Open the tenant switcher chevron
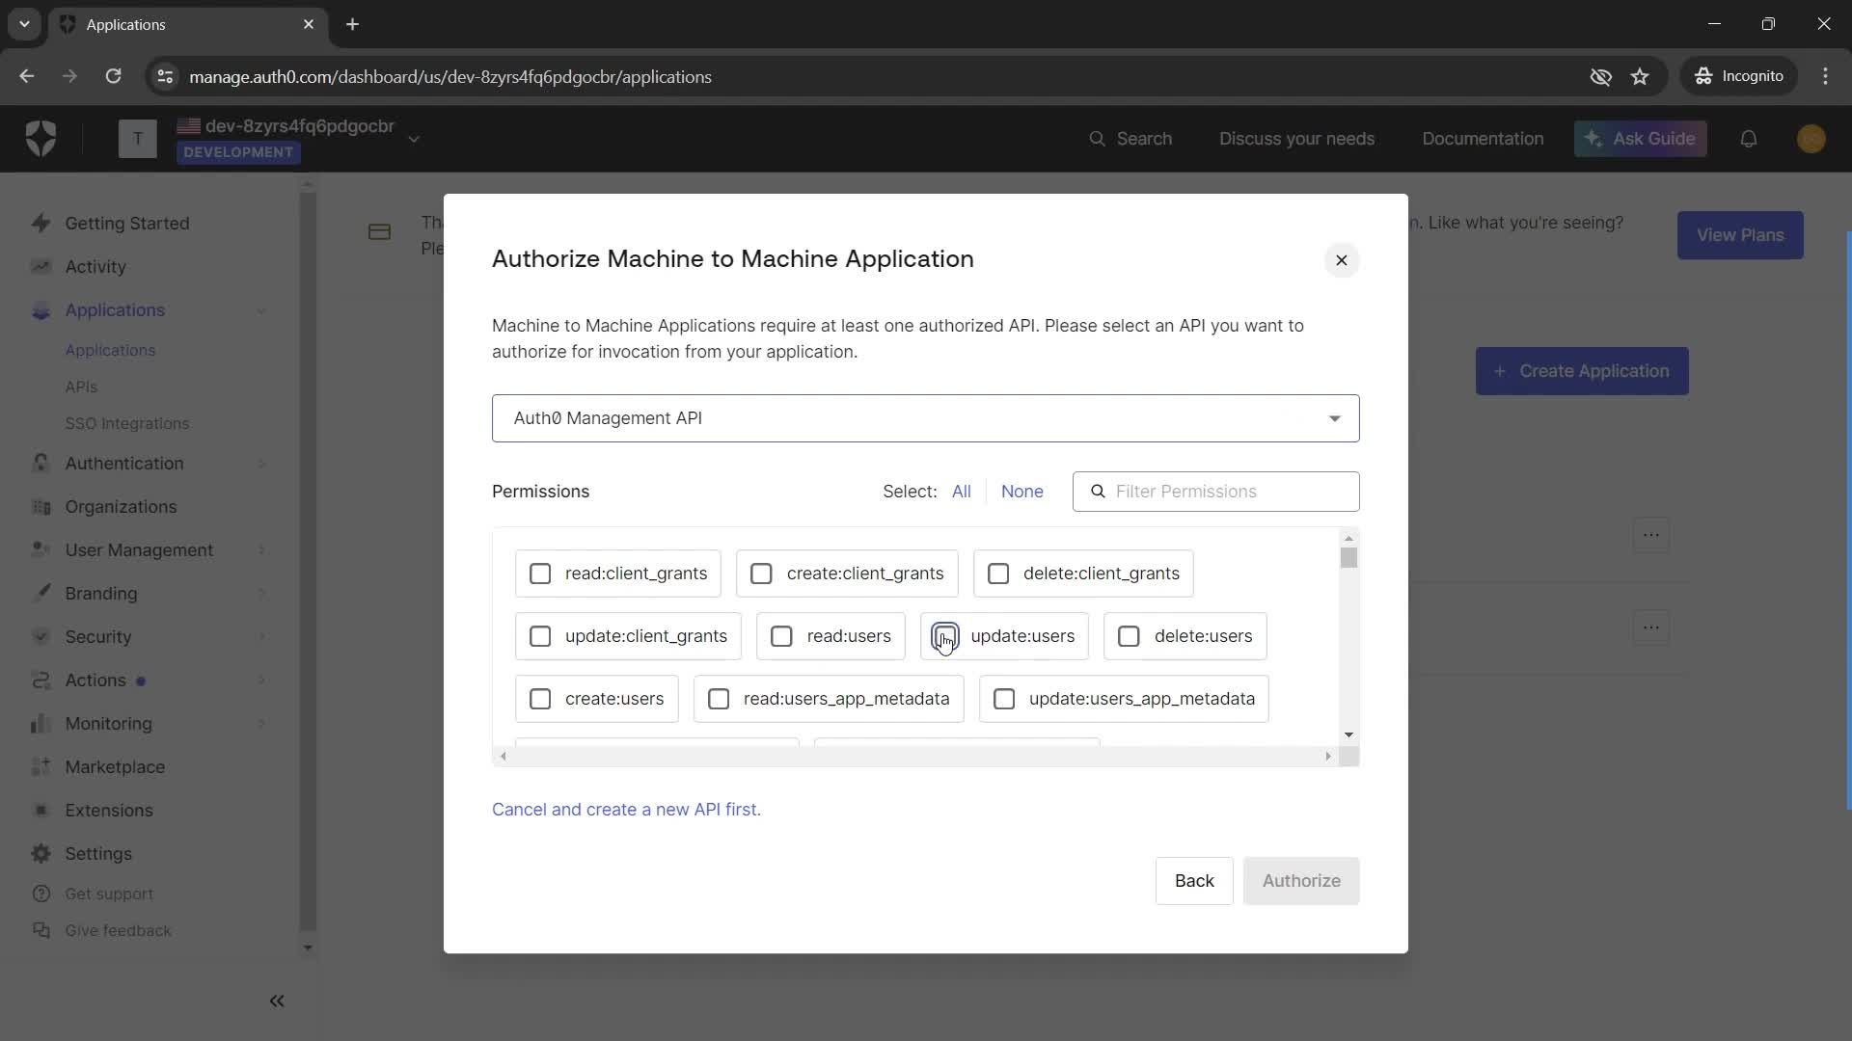Screen dimensions: 1852x1041 (414, 140)
